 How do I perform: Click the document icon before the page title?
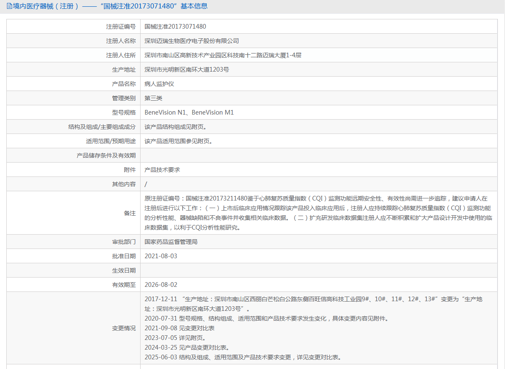pyautogui.click(x=9, y=6)
